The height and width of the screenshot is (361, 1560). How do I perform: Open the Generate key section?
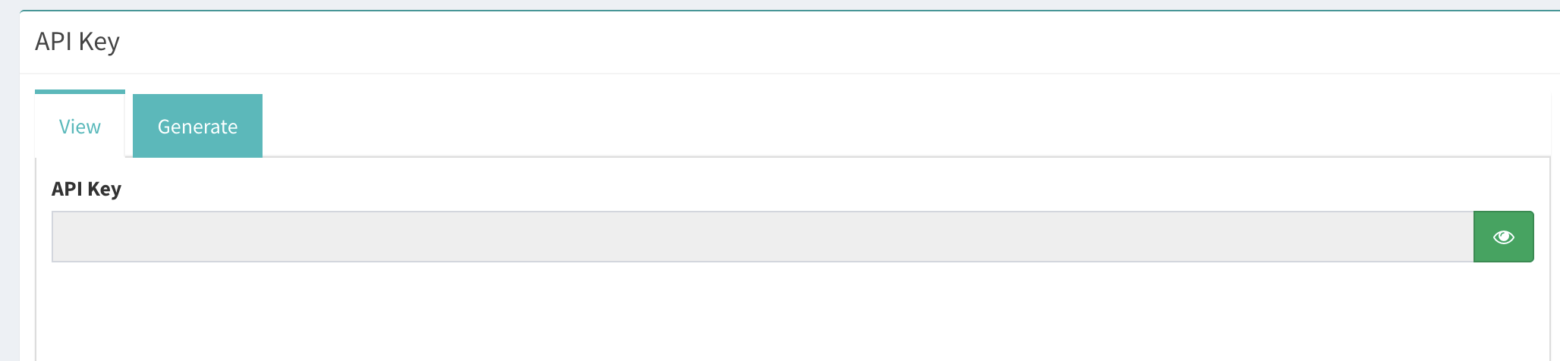197,126
